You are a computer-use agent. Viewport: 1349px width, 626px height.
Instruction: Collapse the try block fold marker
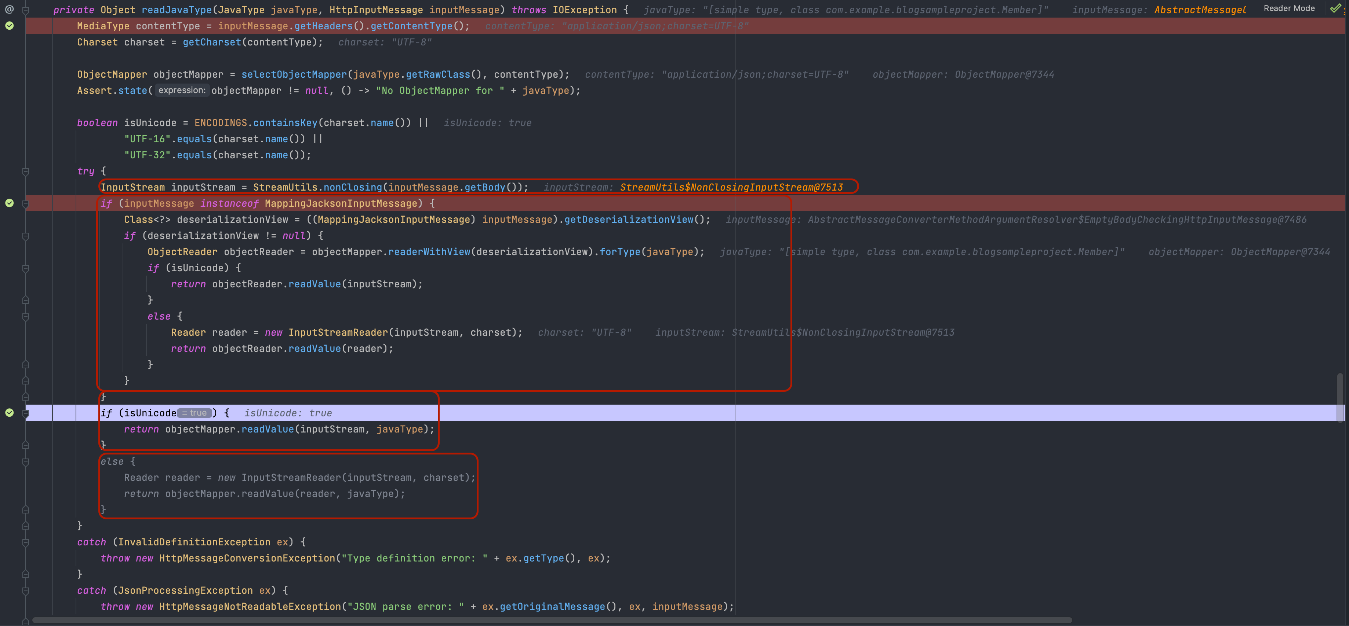(26, 171)
